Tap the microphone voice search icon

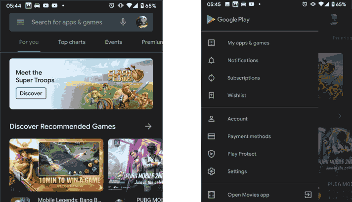point(123,22)
